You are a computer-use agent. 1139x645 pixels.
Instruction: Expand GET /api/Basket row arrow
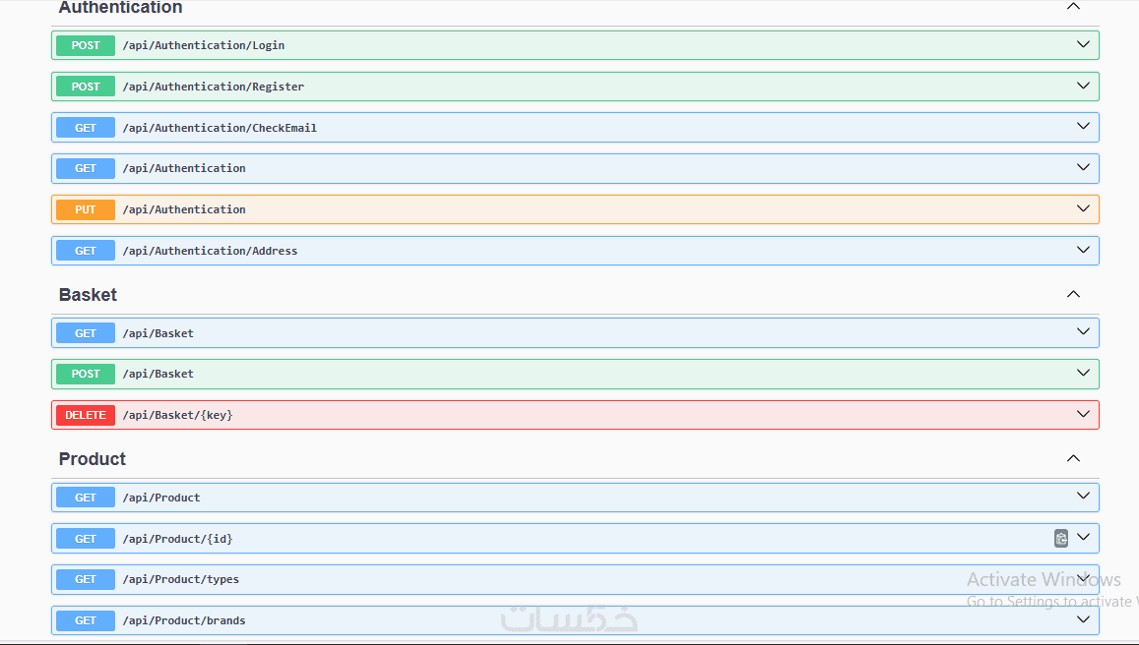[1083, 331]
